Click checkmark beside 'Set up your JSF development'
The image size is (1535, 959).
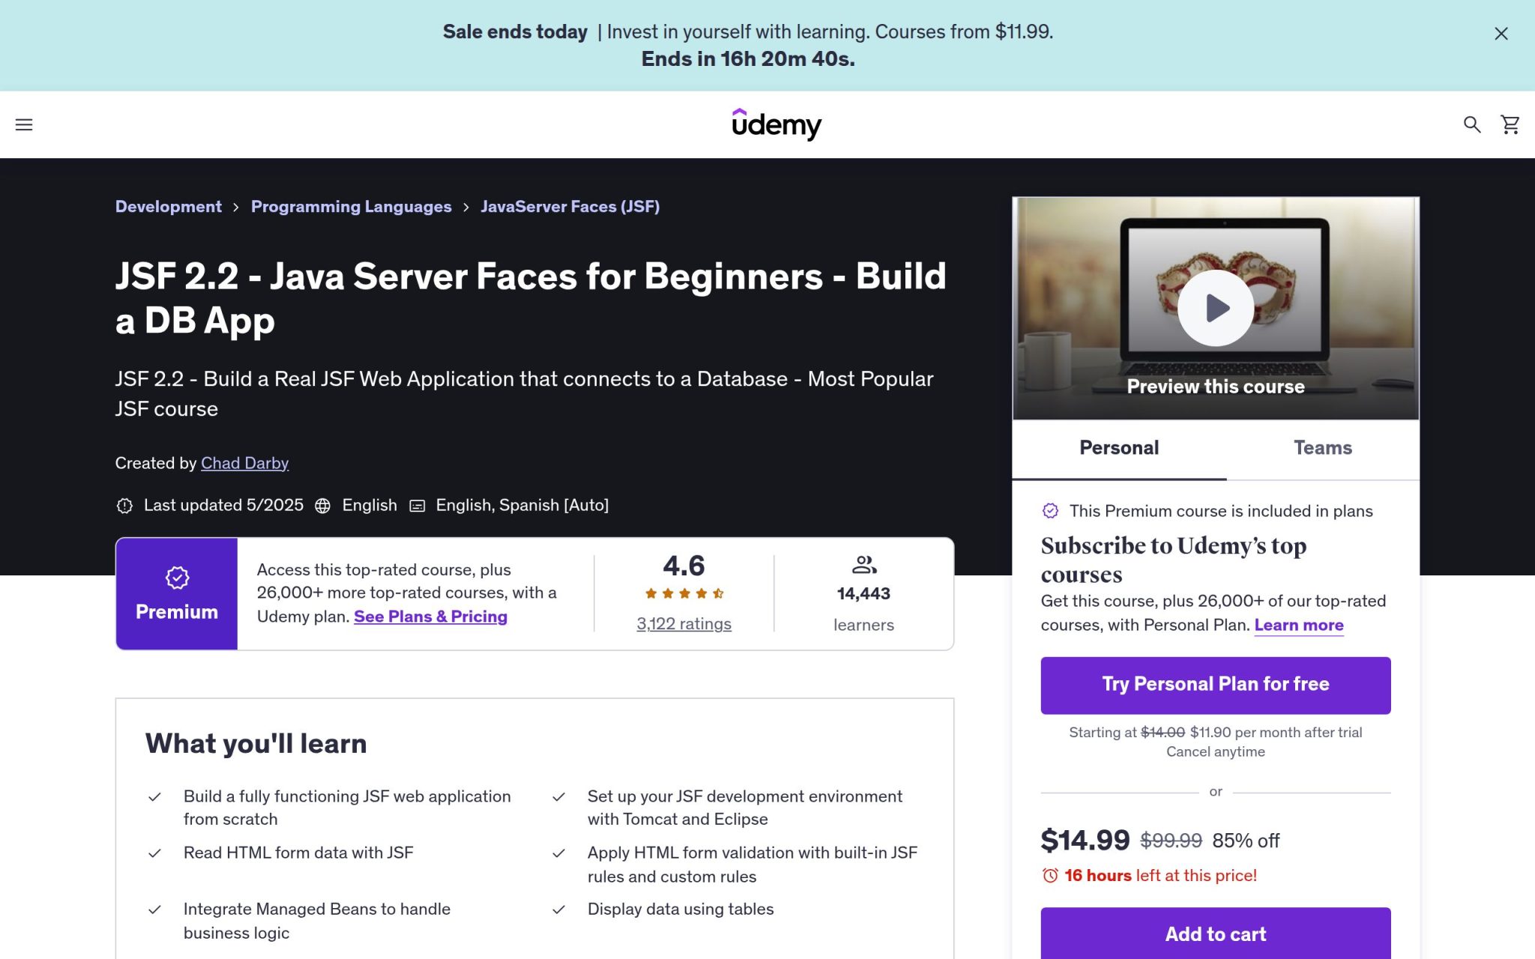click(x=558, y=796)
